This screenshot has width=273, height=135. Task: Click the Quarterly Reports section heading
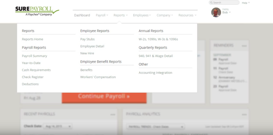pos(153,48)
